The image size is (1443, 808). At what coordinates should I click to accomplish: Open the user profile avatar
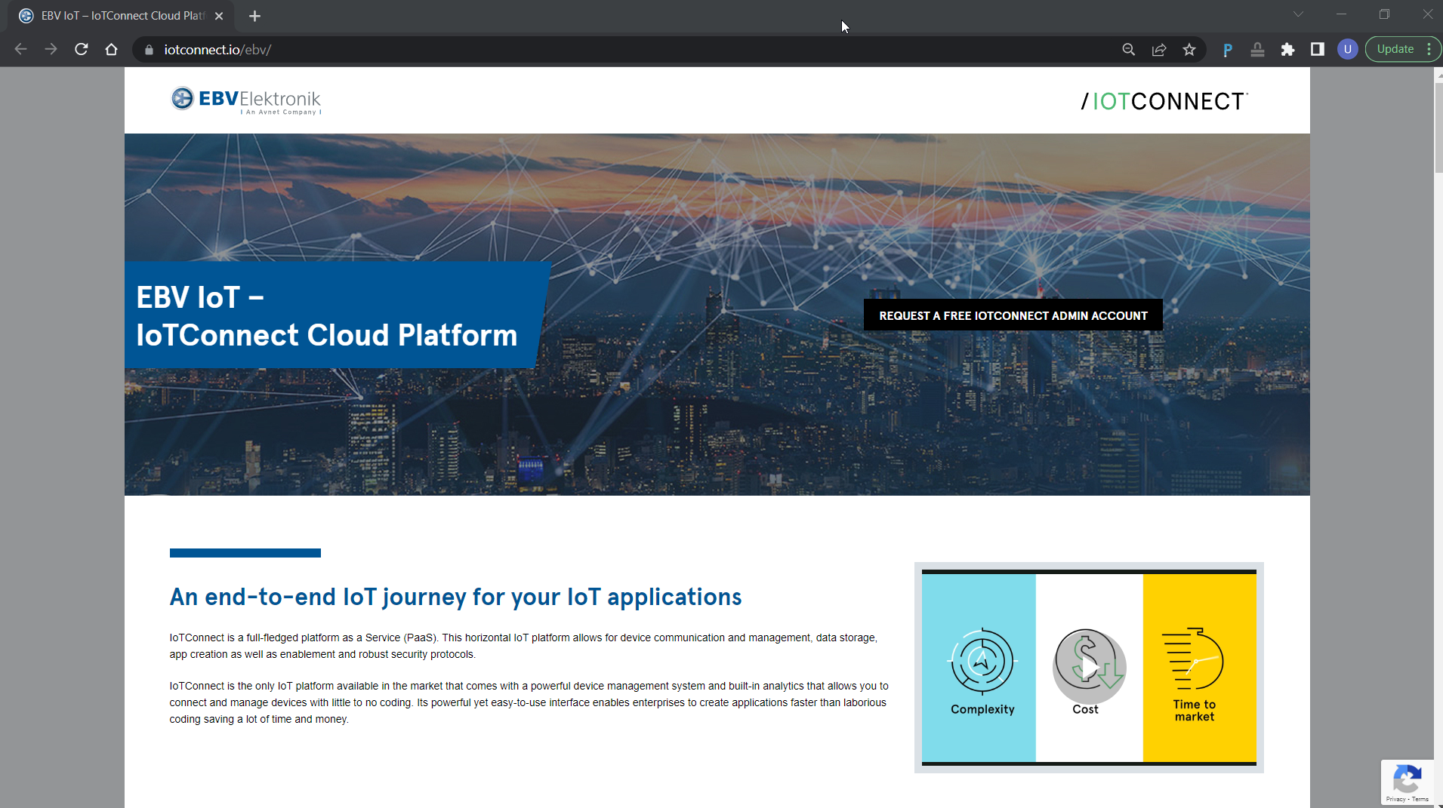click(1347, 50)
